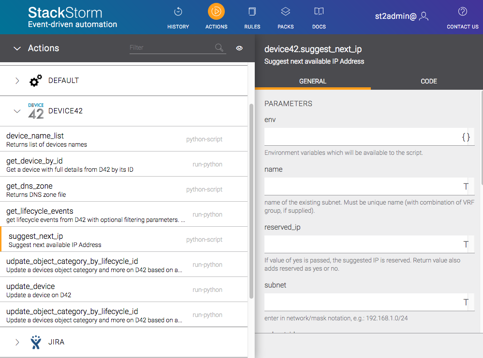Click the st2admin@ username
Screen dimensions: 483x358
395,16
